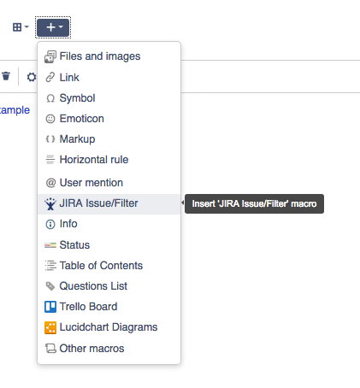Image resolution: width=360 pixels, height=388 pixels.
Task: Open Other macros browser
Action: (x=109, y=349)
